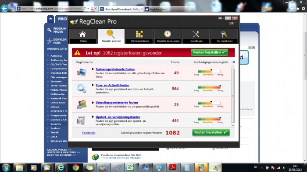This screenshot has width=307, height=172.
Task: Switch to the Register scannen tab
Action: [111, 36]
